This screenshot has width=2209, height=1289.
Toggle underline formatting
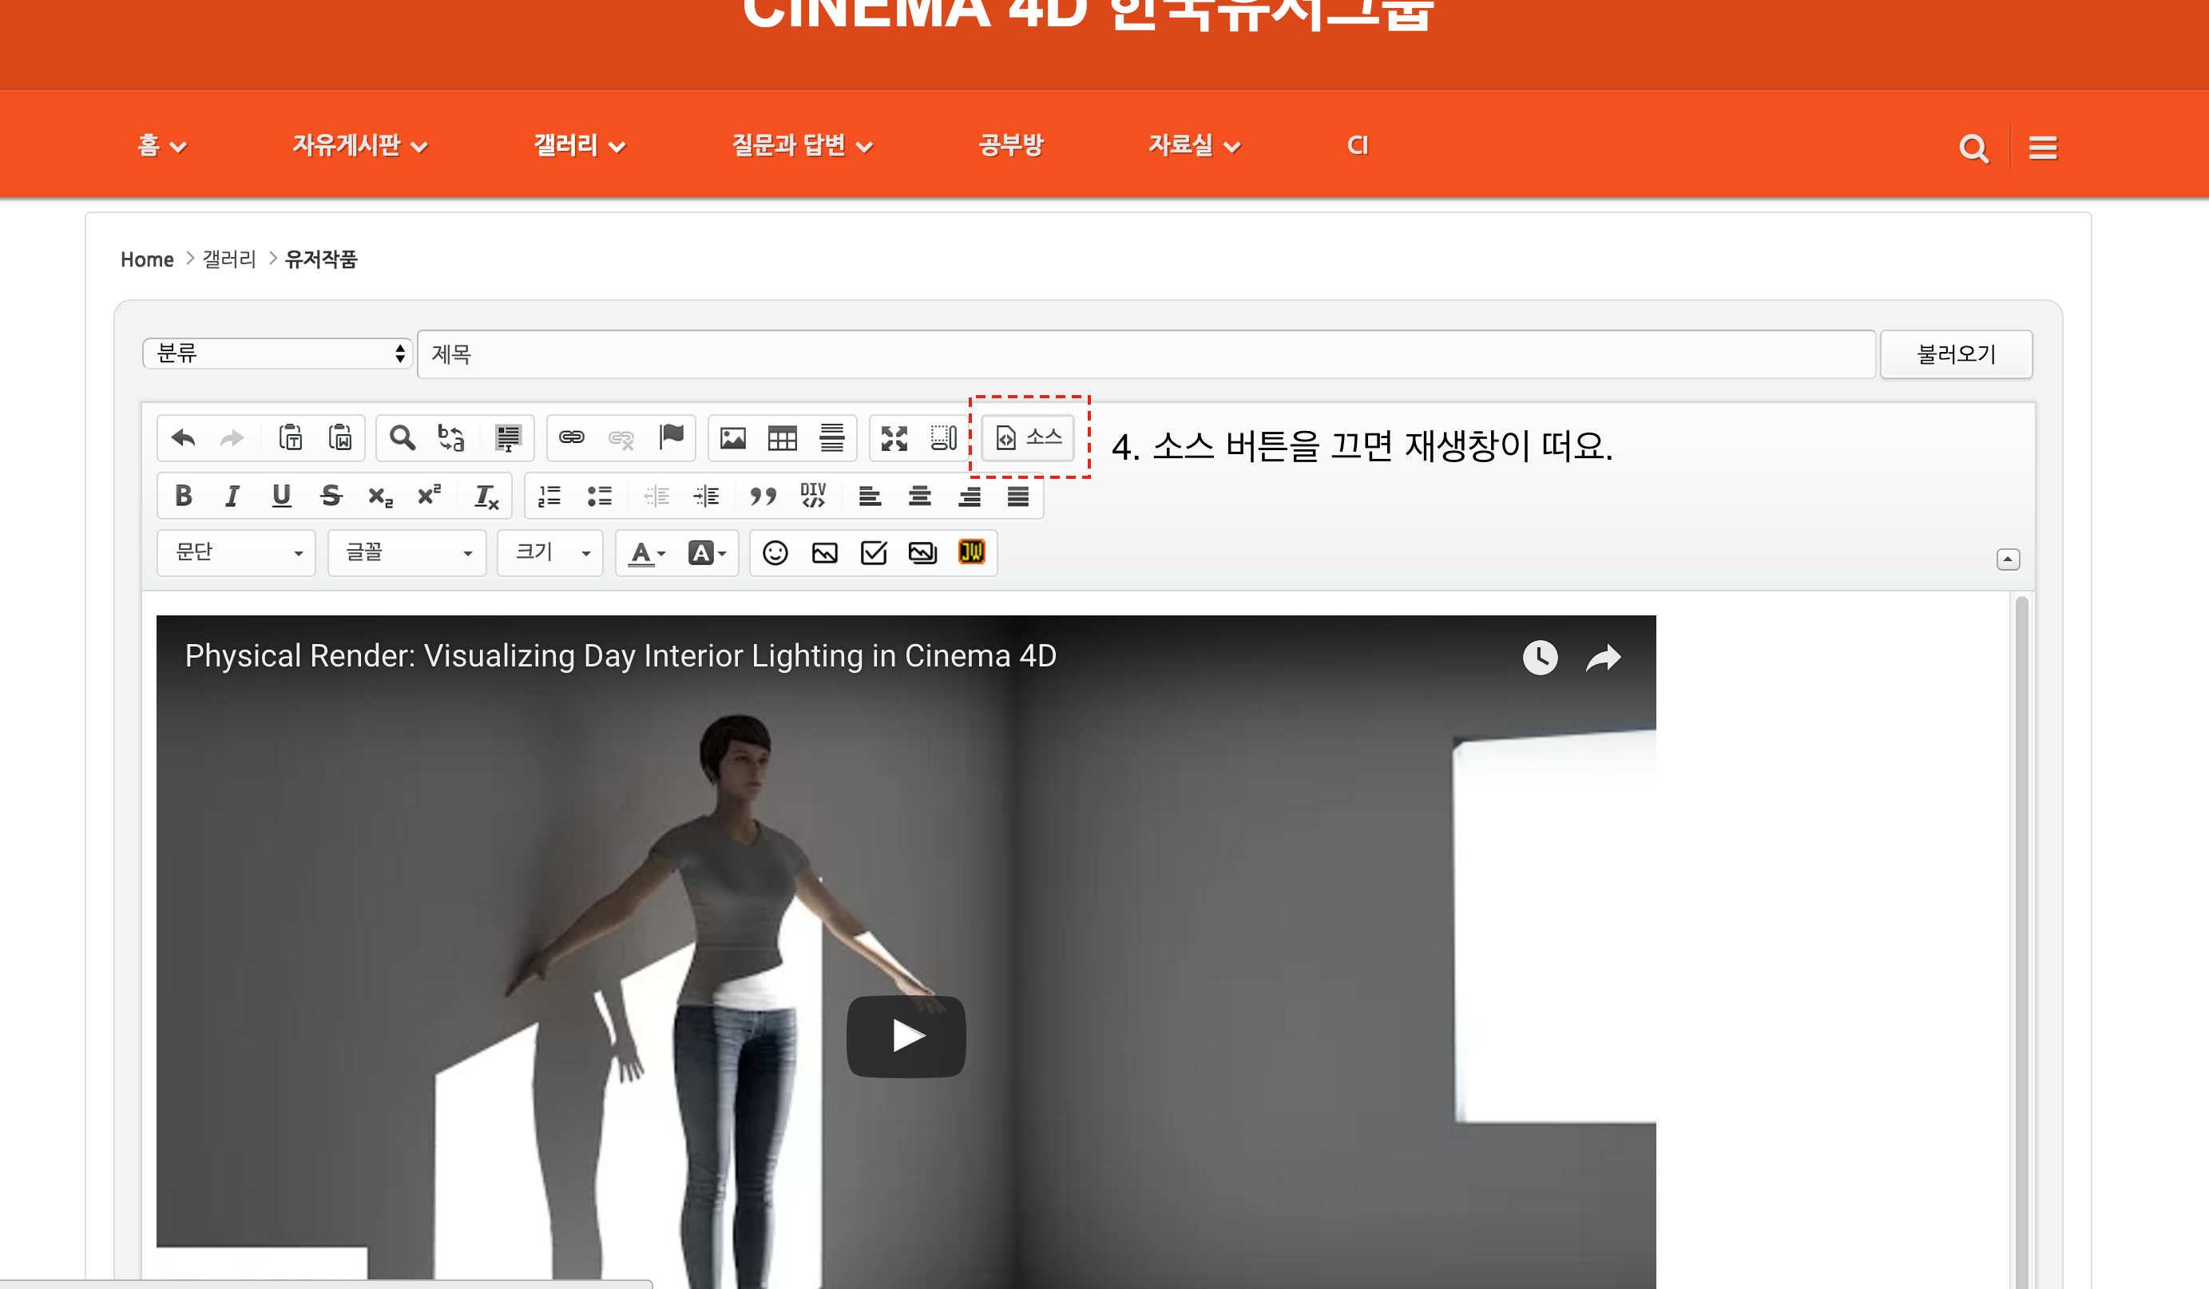coord(280,496)
